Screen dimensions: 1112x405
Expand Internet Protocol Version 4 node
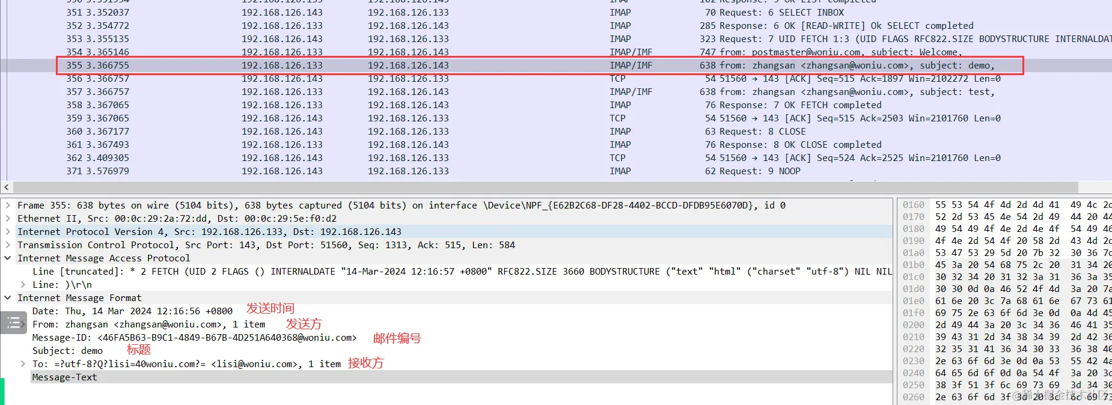pos(8,232)
